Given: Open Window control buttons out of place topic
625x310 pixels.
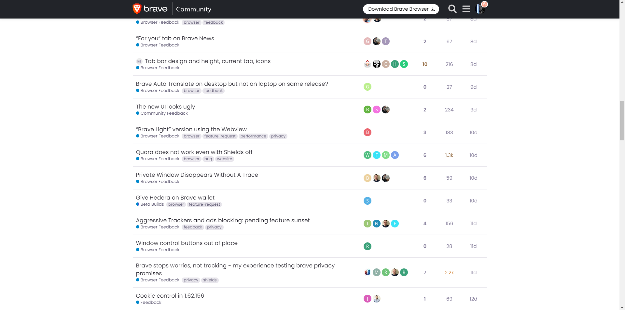Looking at the screenshot, I should point(187,243).
